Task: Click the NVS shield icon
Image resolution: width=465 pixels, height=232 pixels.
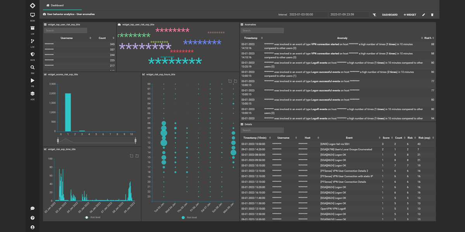Action: click(33, 54)
